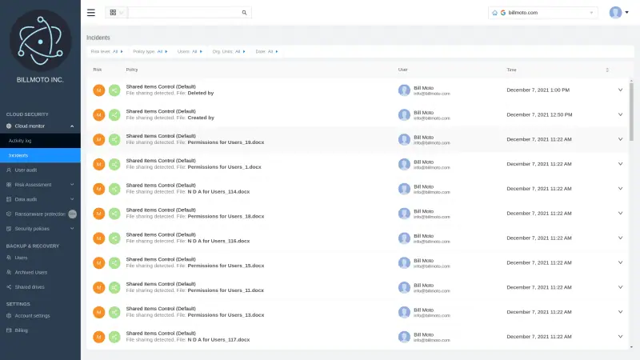Open the Activity log page
The width and height of the screenshot is (640, 360).
pos(41,141)
